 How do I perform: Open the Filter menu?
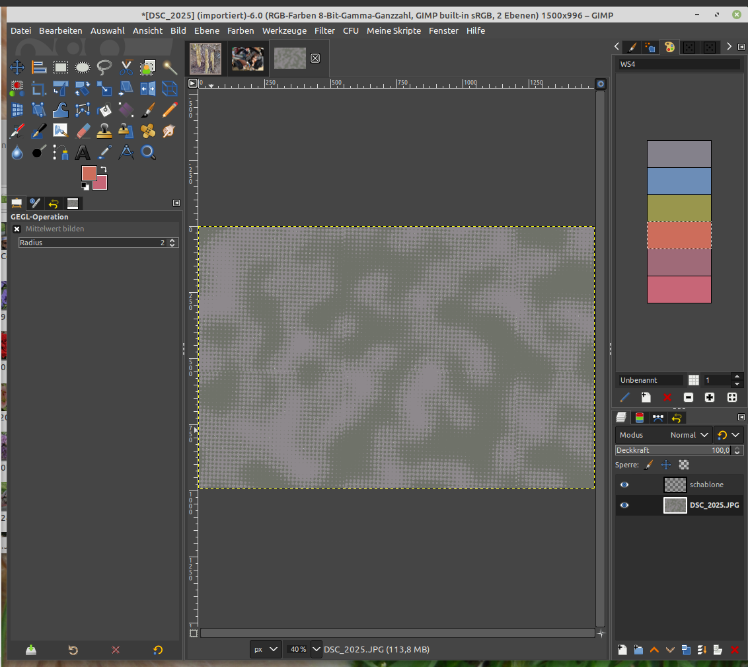click(x=324, y=30)
